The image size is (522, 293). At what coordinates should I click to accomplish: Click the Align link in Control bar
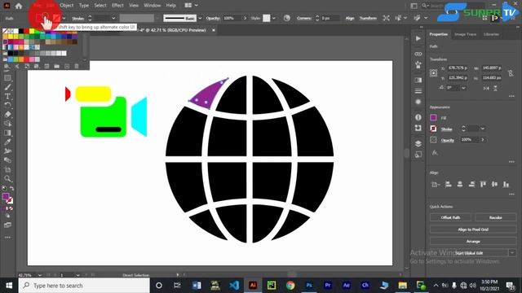click(350, 18)
